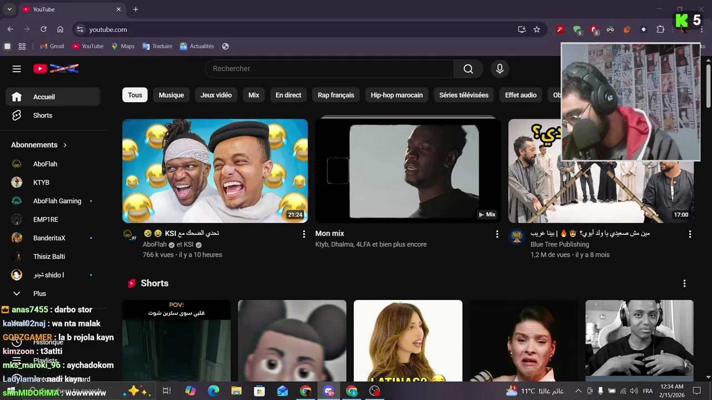Reload the page with refresh icon
This screenshot has width=712, height=400.
(x=43, y=29)
